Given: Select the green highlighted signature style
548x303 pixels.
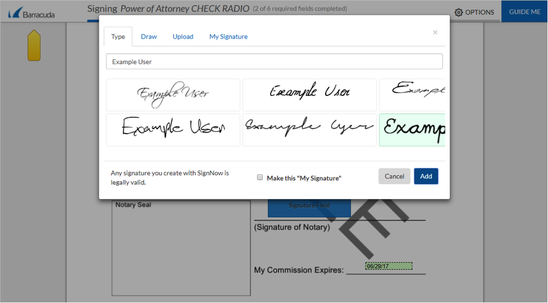Looking at the screenshot, I should click(412, 130).
